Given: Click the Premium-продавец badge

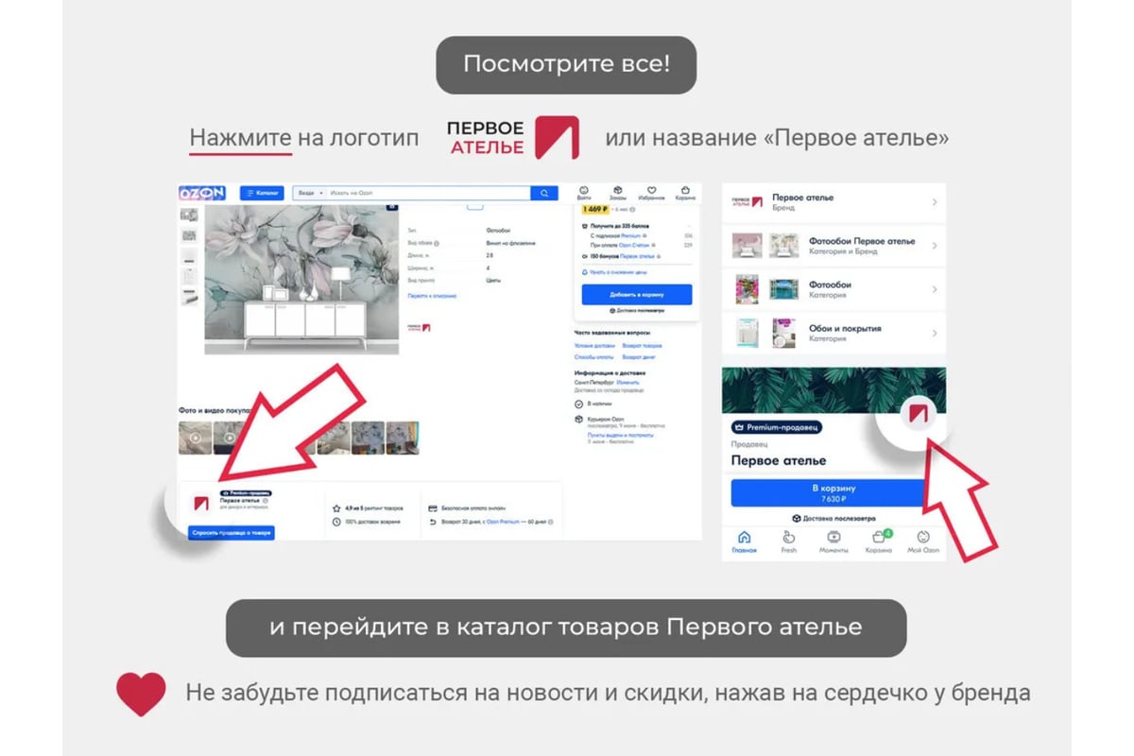Looking at the screenshot, I should click(x=776, y=427).
